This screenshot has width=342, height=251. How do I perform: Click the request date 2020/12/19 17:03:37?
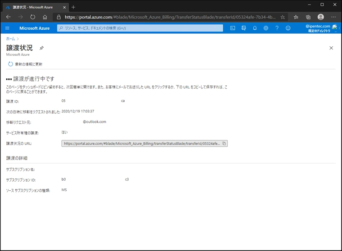[x=78, y=111]
